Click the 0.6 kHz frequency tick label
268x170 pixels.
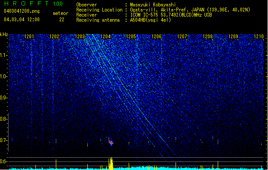pyautogui.click(x=3, y=161)
